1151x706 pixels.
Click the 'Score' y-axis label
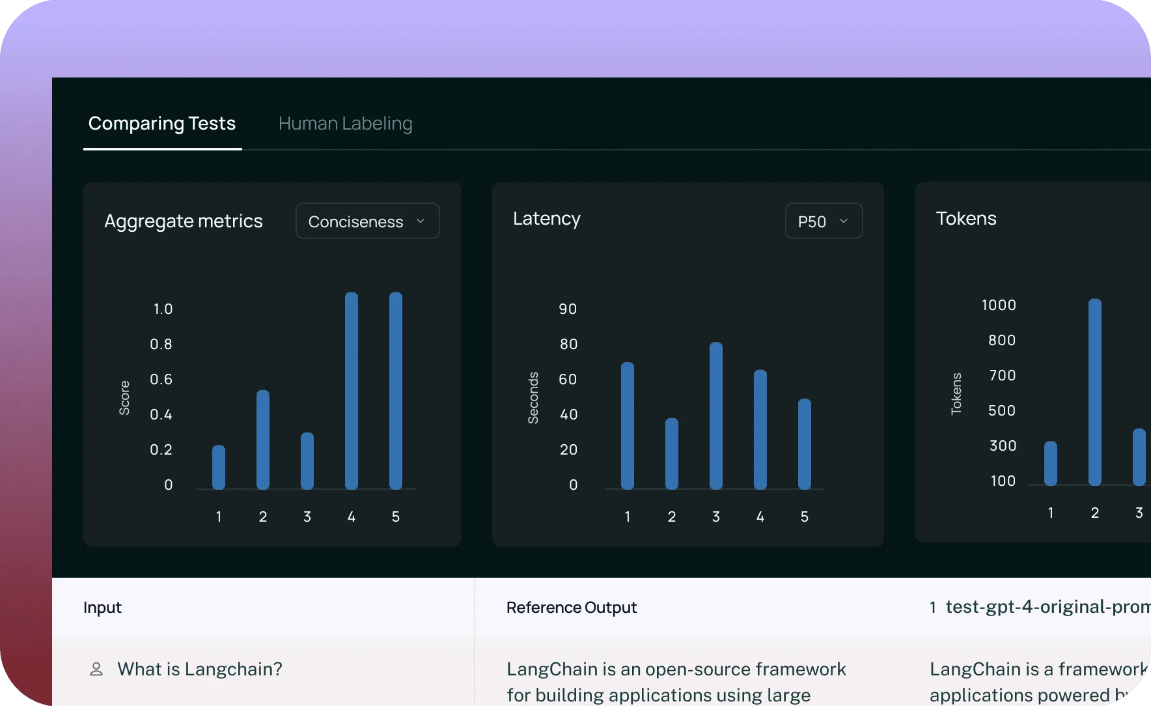pyautogui.click(x=124, y=398)
